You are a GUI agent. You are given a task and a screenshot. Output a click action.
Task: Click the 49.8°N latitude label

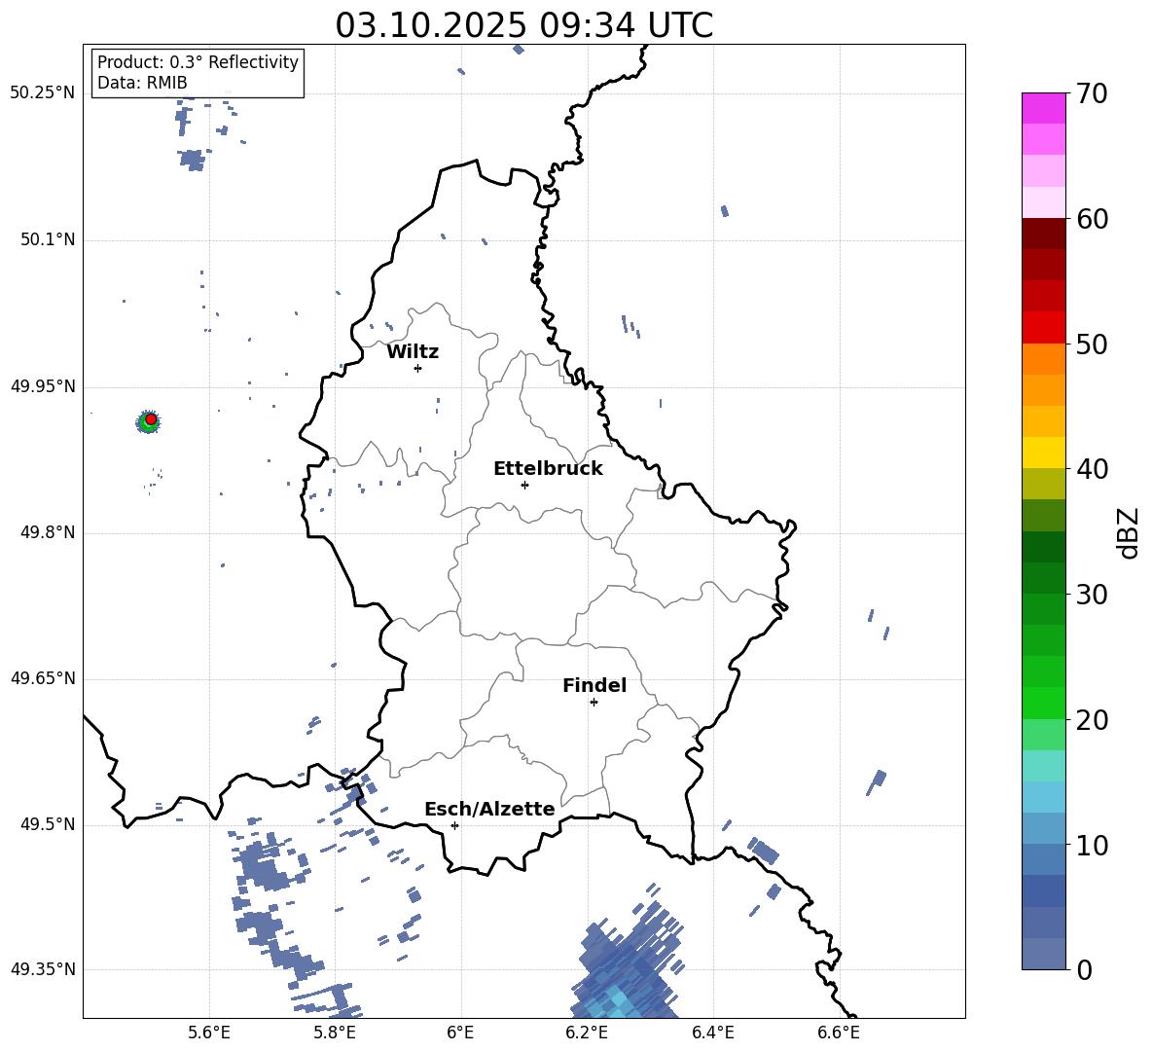click(48, 532)
